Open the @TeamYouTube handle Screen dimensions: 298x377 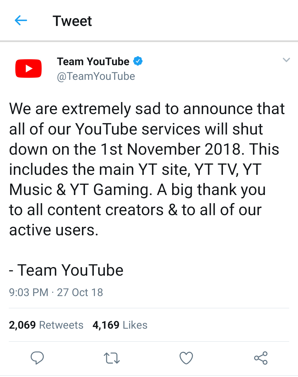point(96,76)
